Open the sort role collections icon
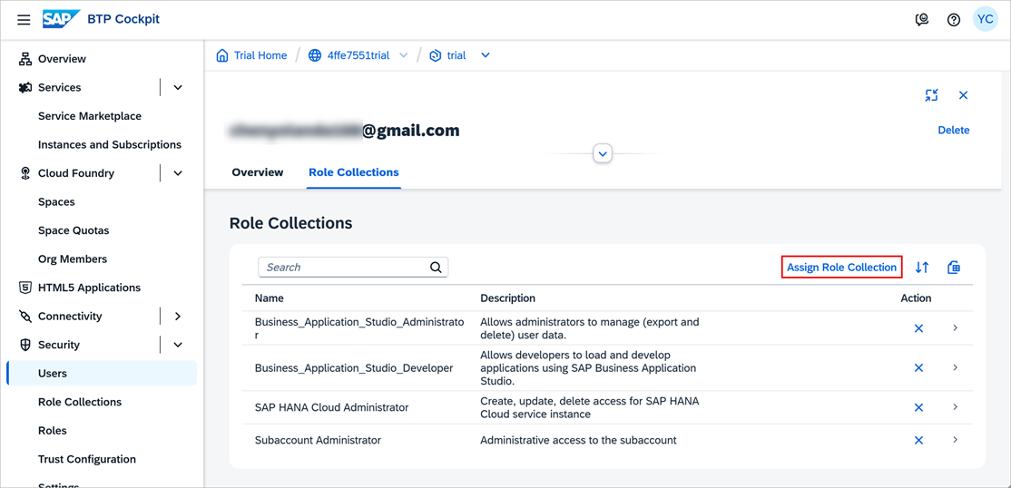The width and height of the screenshot is (1011, 488). click(922, 267)
